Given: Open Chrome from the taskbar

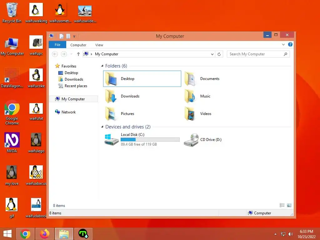Looking at the screenshot, I should pos(25,234).
